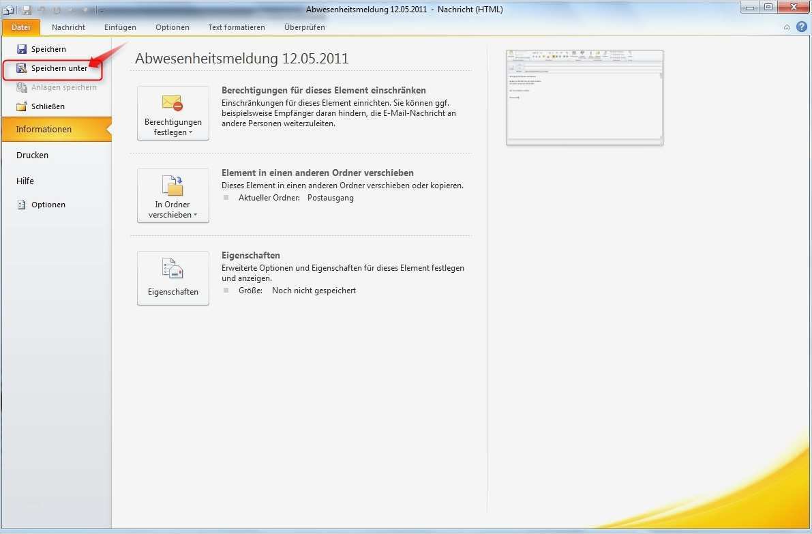The height and width of the screenshot is (534, 812).
Task: Click the Schließen folder item
Action: [41, 106]
